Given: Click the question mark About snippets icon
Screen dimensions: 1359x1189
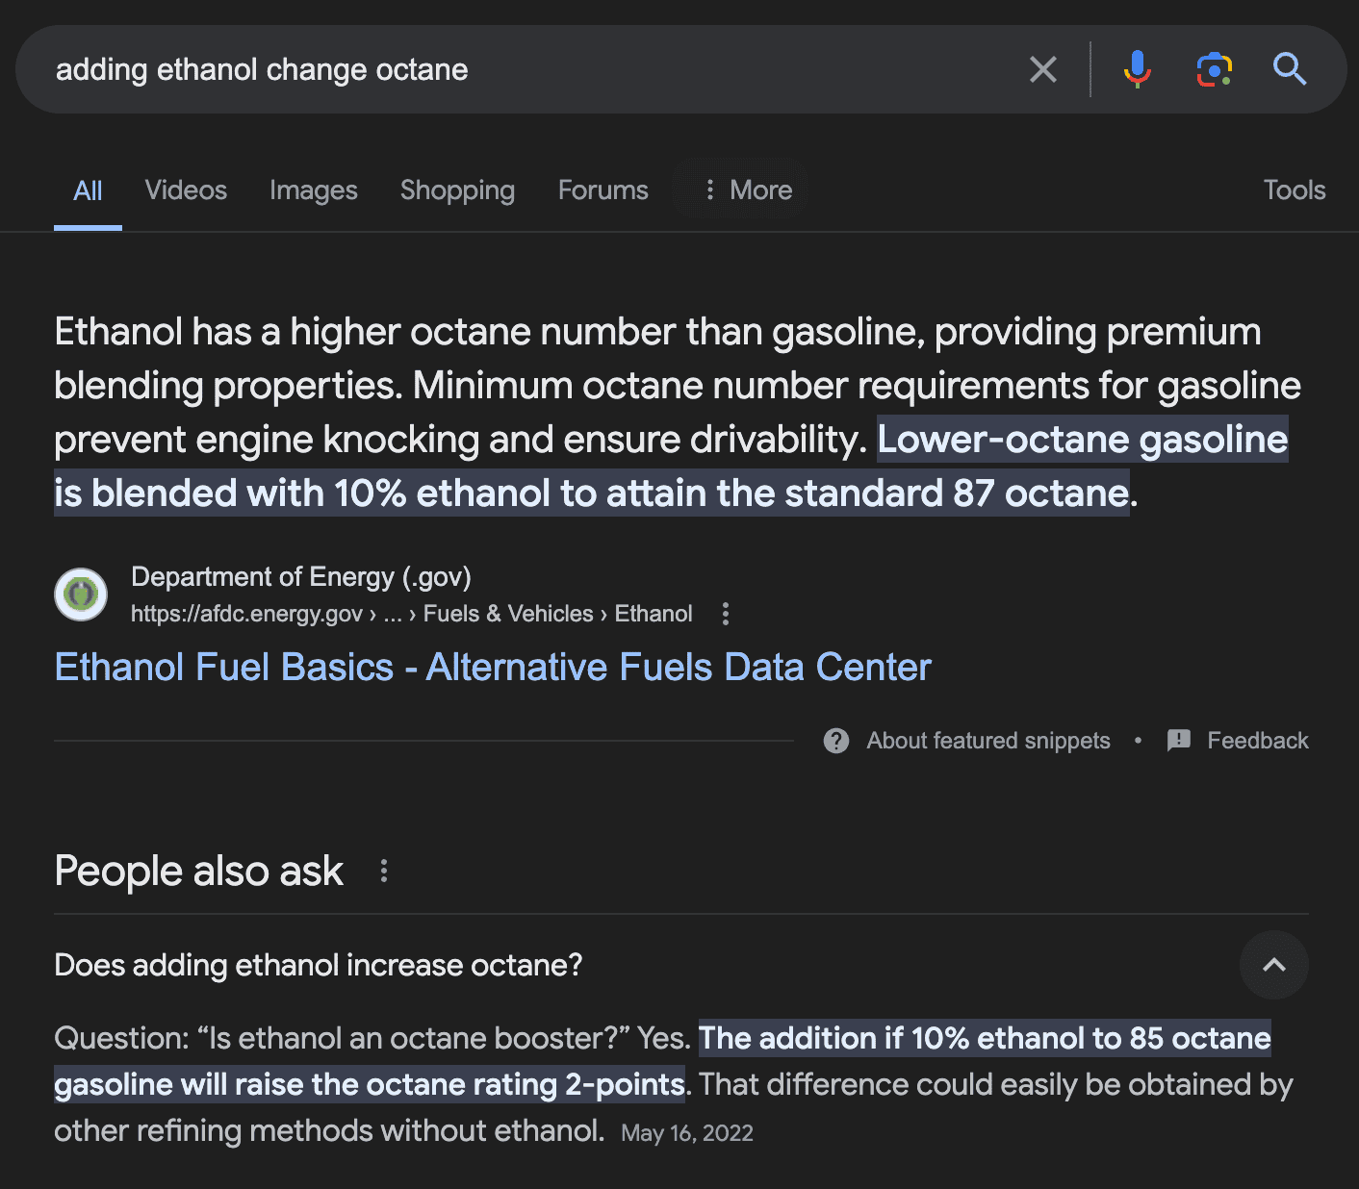Looking at the screenshot, I should tap(836, 741).
